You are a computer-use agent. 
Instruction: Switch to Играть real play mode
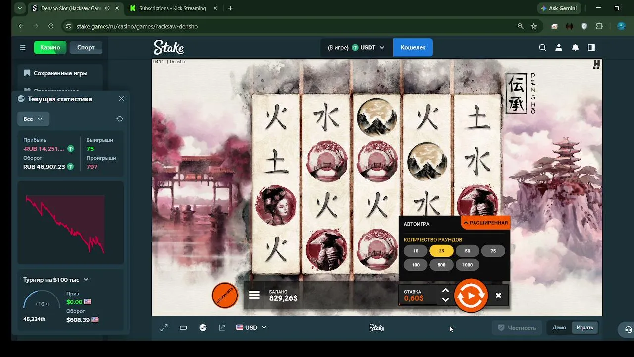tap(584, 328)
